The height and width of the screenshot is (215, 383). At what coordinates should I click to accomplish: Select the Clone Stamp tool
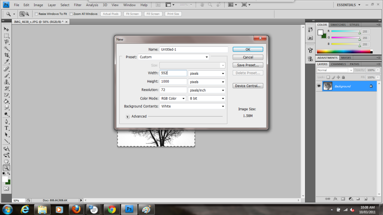tap(6, 82)
